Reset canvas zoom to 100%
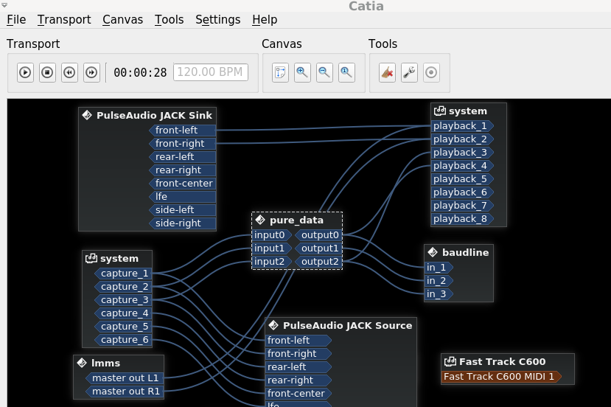The height and width of the screenshot is (407, 611). pos(346,72)
